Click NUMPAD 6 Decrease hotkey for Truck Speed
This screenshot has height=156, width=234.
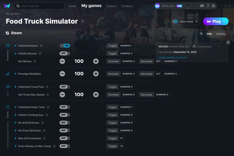click(162, 94)
